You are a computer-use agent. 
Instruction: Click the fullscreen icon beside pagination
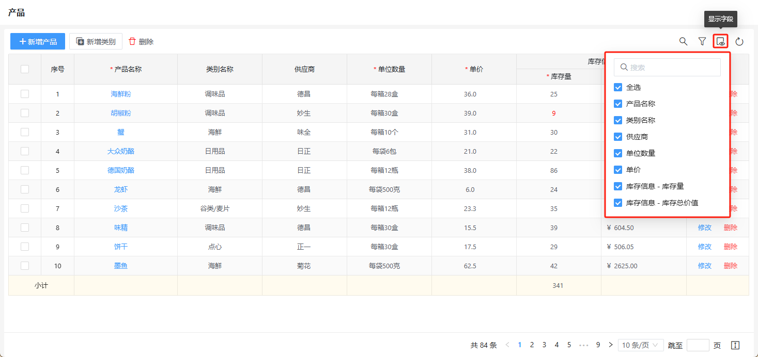[x=735, y=345]
